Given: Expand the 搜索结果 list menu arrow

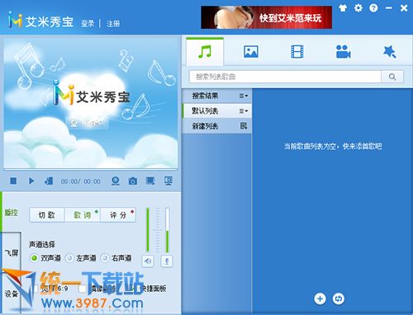Looking at the screenshot, I should click(x=244, y=96).
